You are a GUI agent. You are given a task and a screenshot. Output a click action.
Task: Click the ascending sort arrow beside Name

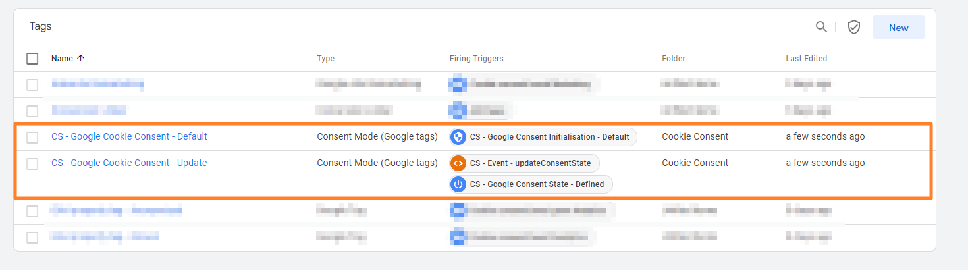[81, 58]
